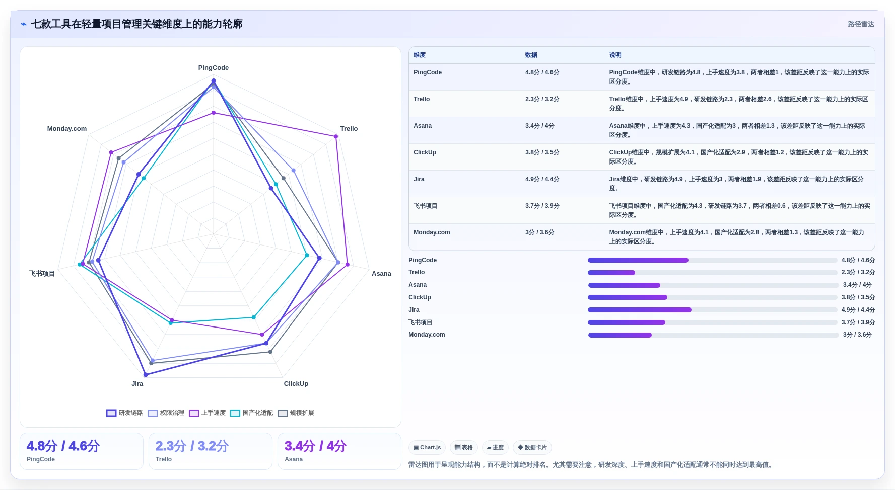Open the Trello 2.3分 / 3.2分 data card
Image resolution: width=895 pixels, height=490 pixels.
[211, 451]
